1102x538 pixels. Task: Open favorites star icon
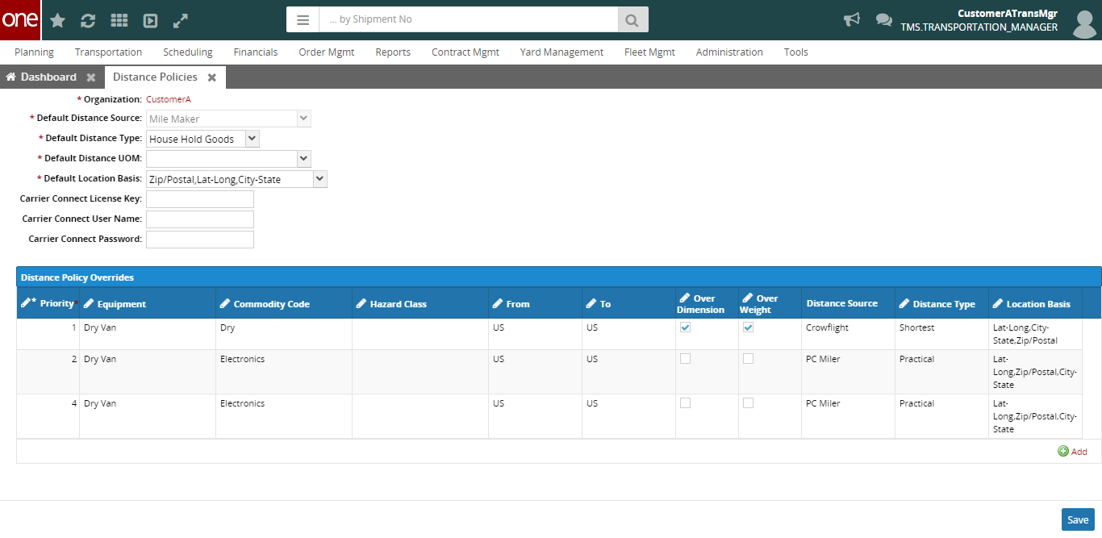coord(57,20)
